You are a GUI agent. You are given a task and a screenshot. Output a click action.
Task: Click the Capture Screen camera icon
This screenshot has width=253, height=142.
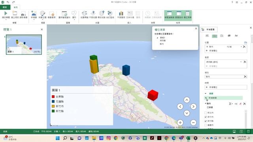point(23,13)
